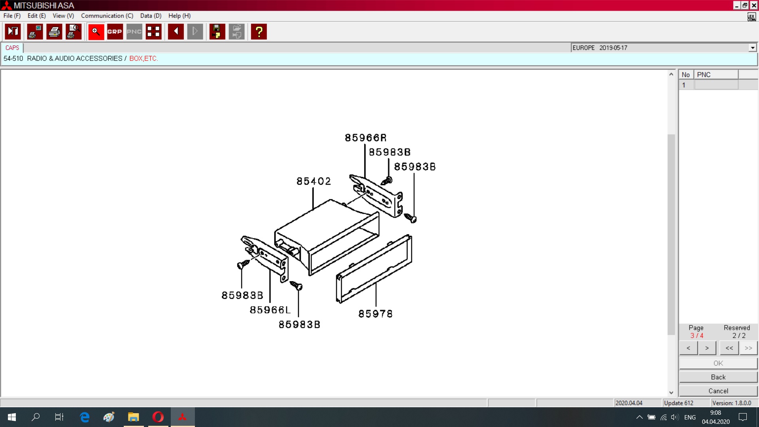Screen dimensions: 759x427
Task: Click the exit door toolbar icon
Action: (x=13, y=32)
